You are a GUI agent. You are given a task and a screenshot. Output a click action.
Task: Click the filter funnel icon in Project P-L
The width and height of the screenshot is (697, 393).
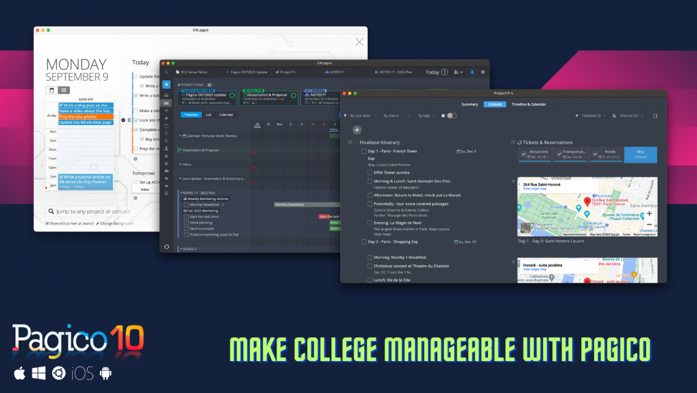point(345,116)
